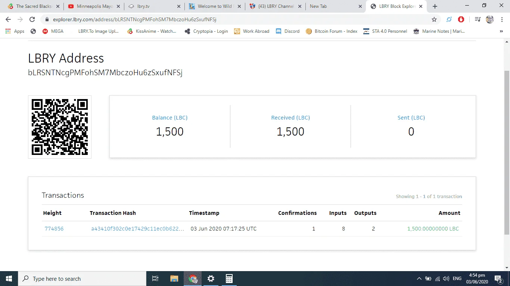Open the KissAnime bookmark
The image size is (510, 286).
pos(152,31)
